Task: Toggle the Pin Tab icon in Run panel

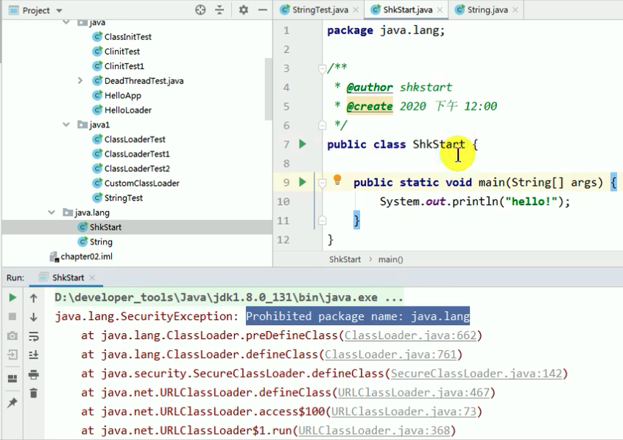Action: tap(13, 403)
